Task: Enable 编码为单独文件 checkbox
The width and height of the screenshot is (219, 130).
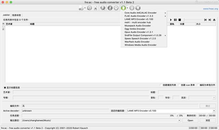Action: click(x=198, y=85)
